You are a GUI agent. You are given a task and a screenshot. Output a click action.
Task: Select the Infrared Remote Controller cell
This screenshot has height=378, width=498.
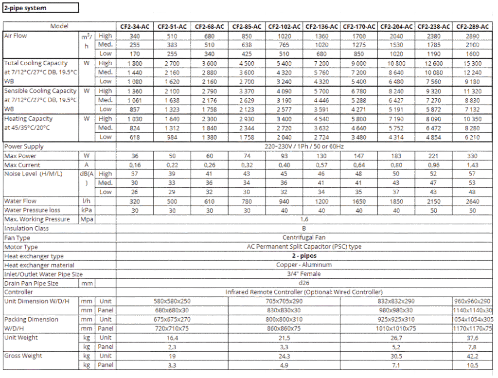point(304,292)
